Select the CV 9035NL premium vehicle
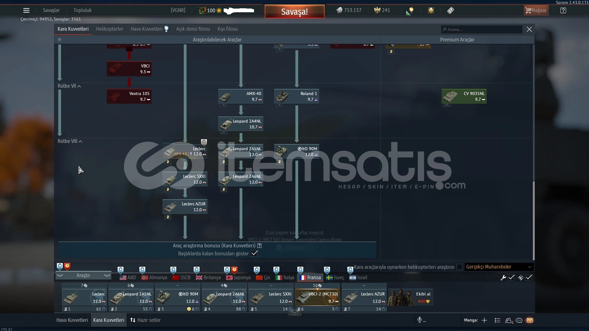This screenshot has width=589, height=331. [x=464, y=96]
